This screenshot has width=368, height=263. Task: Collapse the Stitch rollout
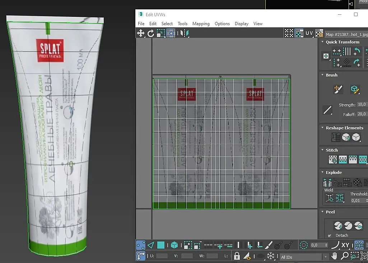[x=331, y=150]
